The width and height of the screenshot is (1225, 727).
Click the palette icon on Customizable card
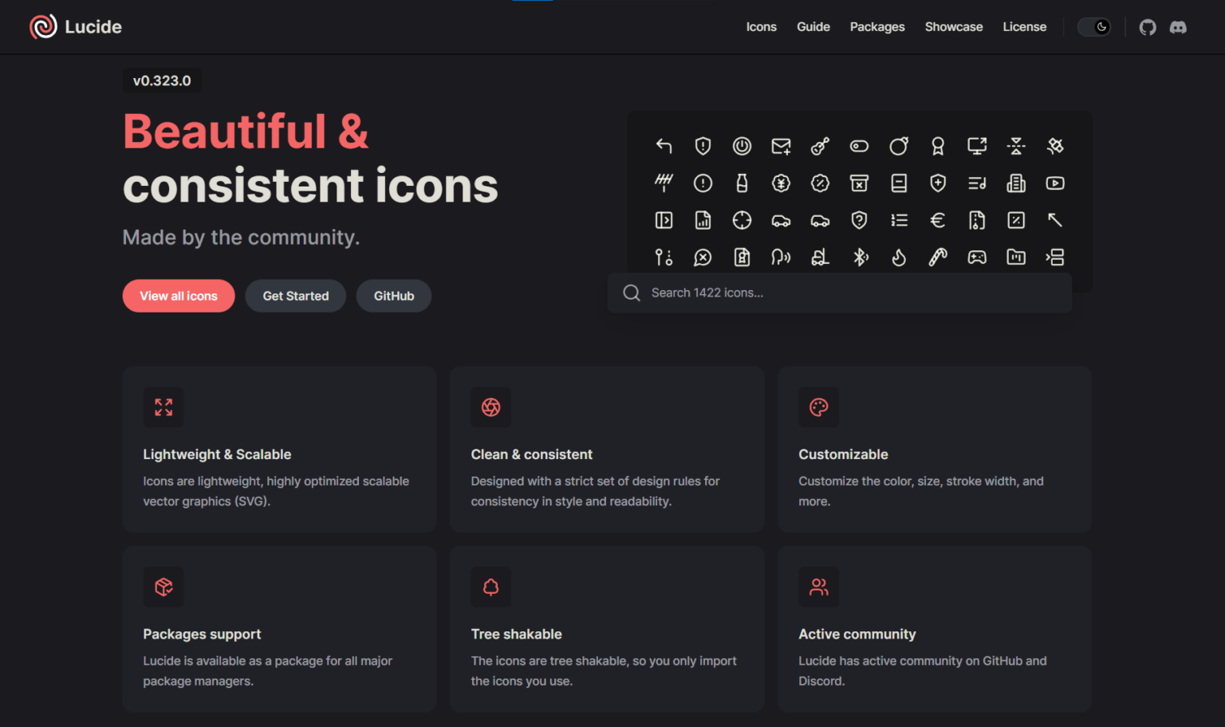(819, 407)
